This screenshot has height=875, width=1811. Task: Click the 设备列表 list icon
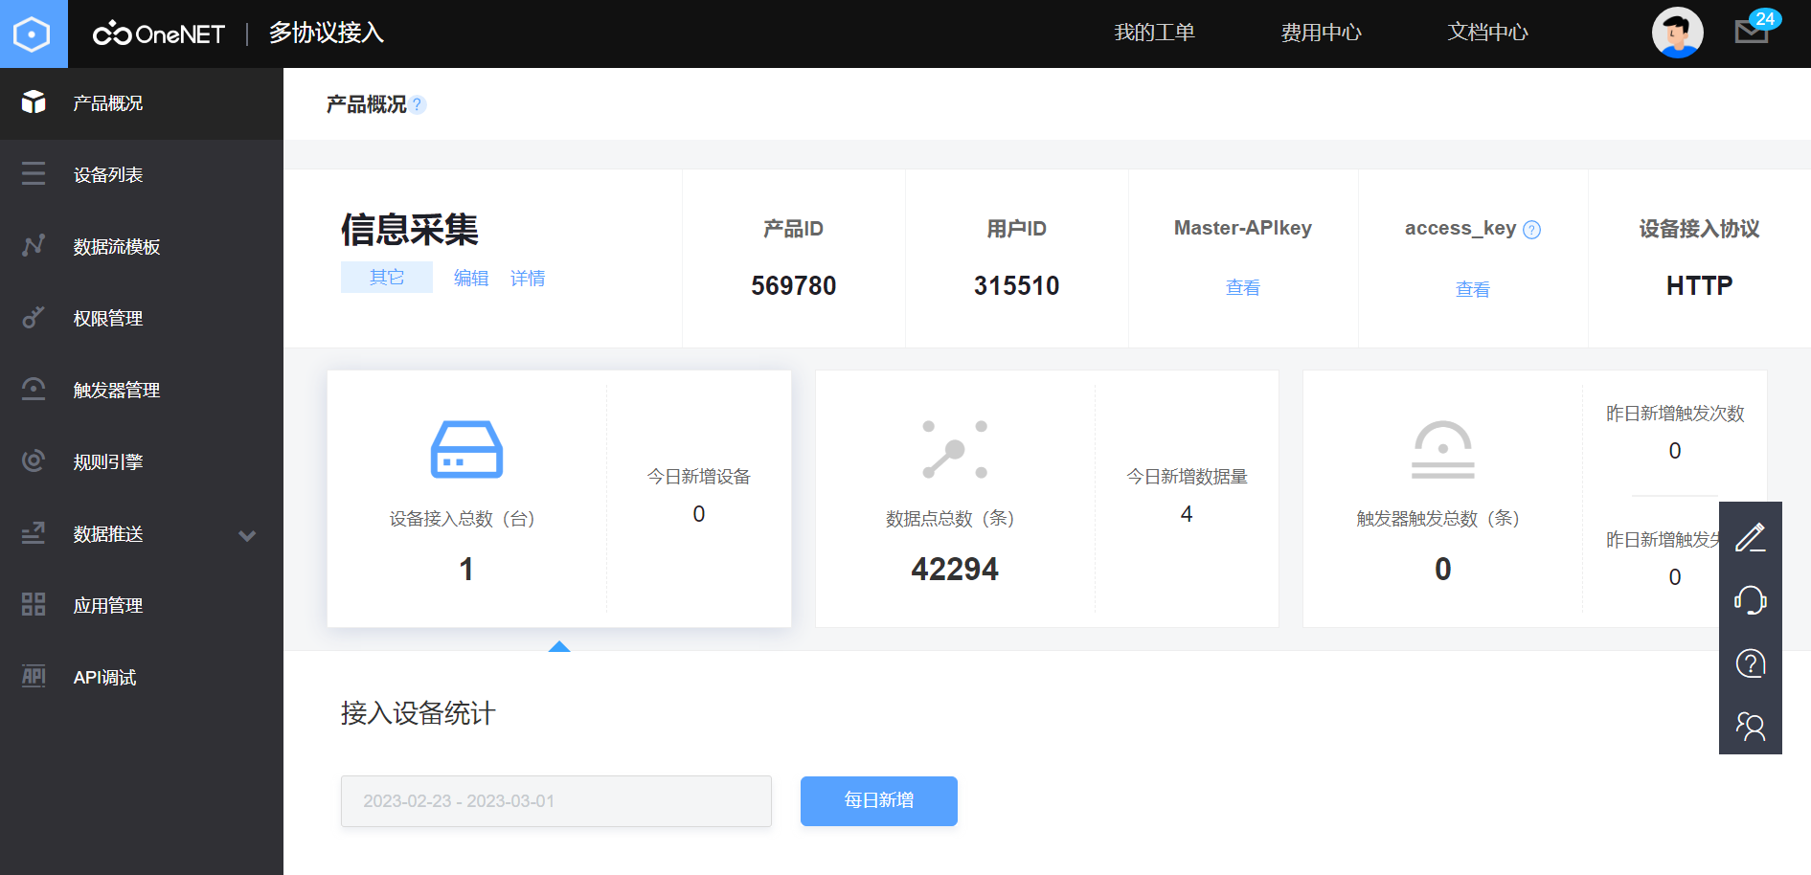[x=34, y=174]
